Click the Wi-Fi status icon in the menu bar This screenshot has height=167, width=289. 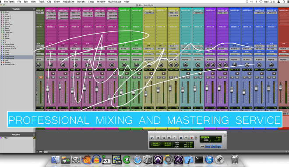pyautogui.click(x=261, y=1)
